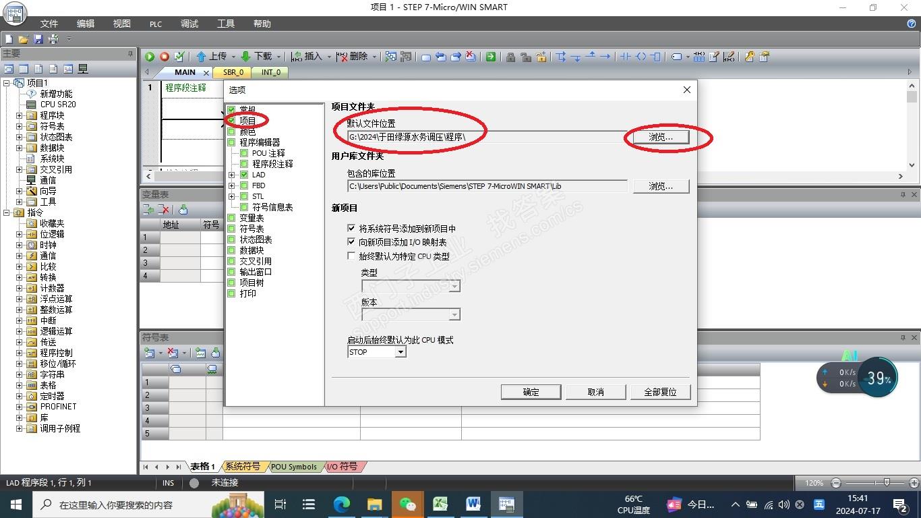Toggle 向新项目添加 I/O 映射表 checkbox
921x518 pixels.
pyautogui.click(x=351, y=242)
